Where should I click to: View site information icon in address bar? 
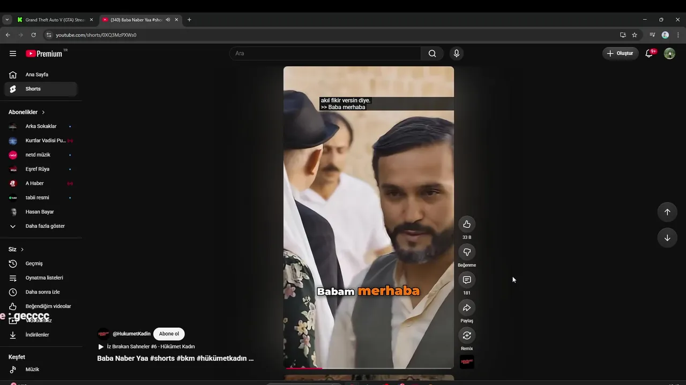pos(49,35)
